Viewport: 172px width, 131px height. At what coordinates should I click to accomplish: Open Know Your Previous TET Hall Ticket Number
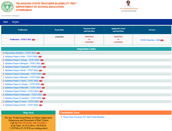[x=84, y=117]
